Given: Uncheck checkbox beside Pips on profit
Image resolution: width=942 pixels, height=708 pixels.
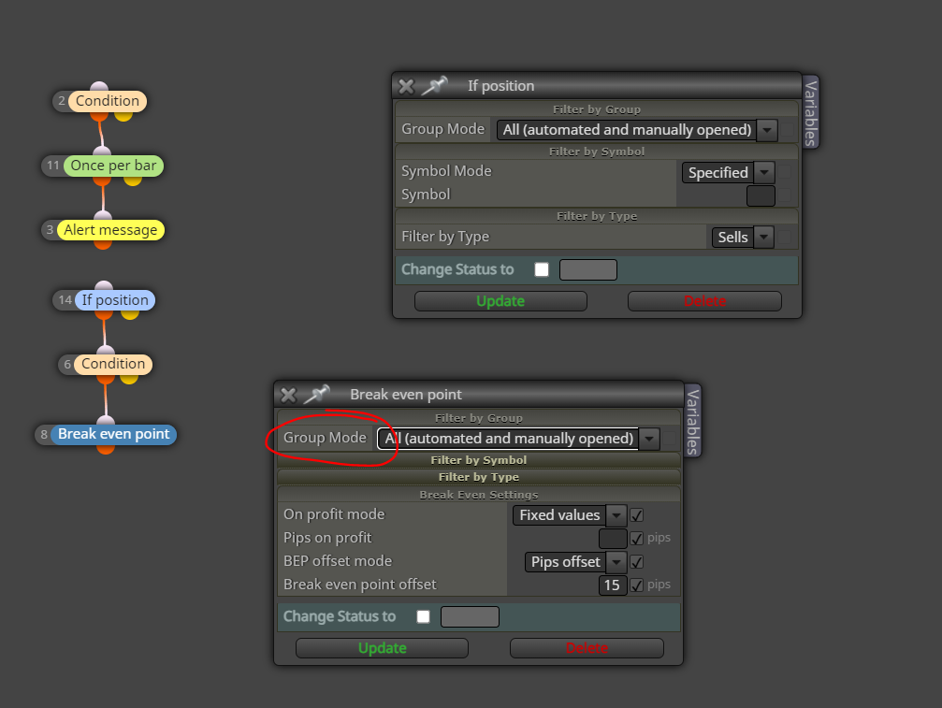Looking at the screenshot, I should [637, 538].
